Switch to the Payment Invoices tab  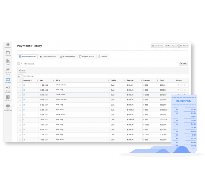click(x=87, y=57)
